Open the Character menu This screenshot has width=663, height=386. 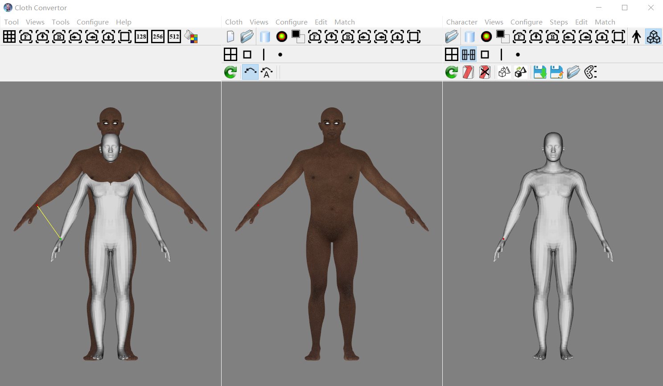tap(461, 22)
